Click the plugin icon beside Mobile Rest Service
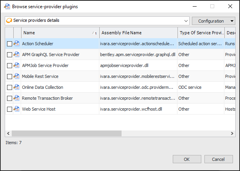Screen dimensions: 240x171 point(17,76)
